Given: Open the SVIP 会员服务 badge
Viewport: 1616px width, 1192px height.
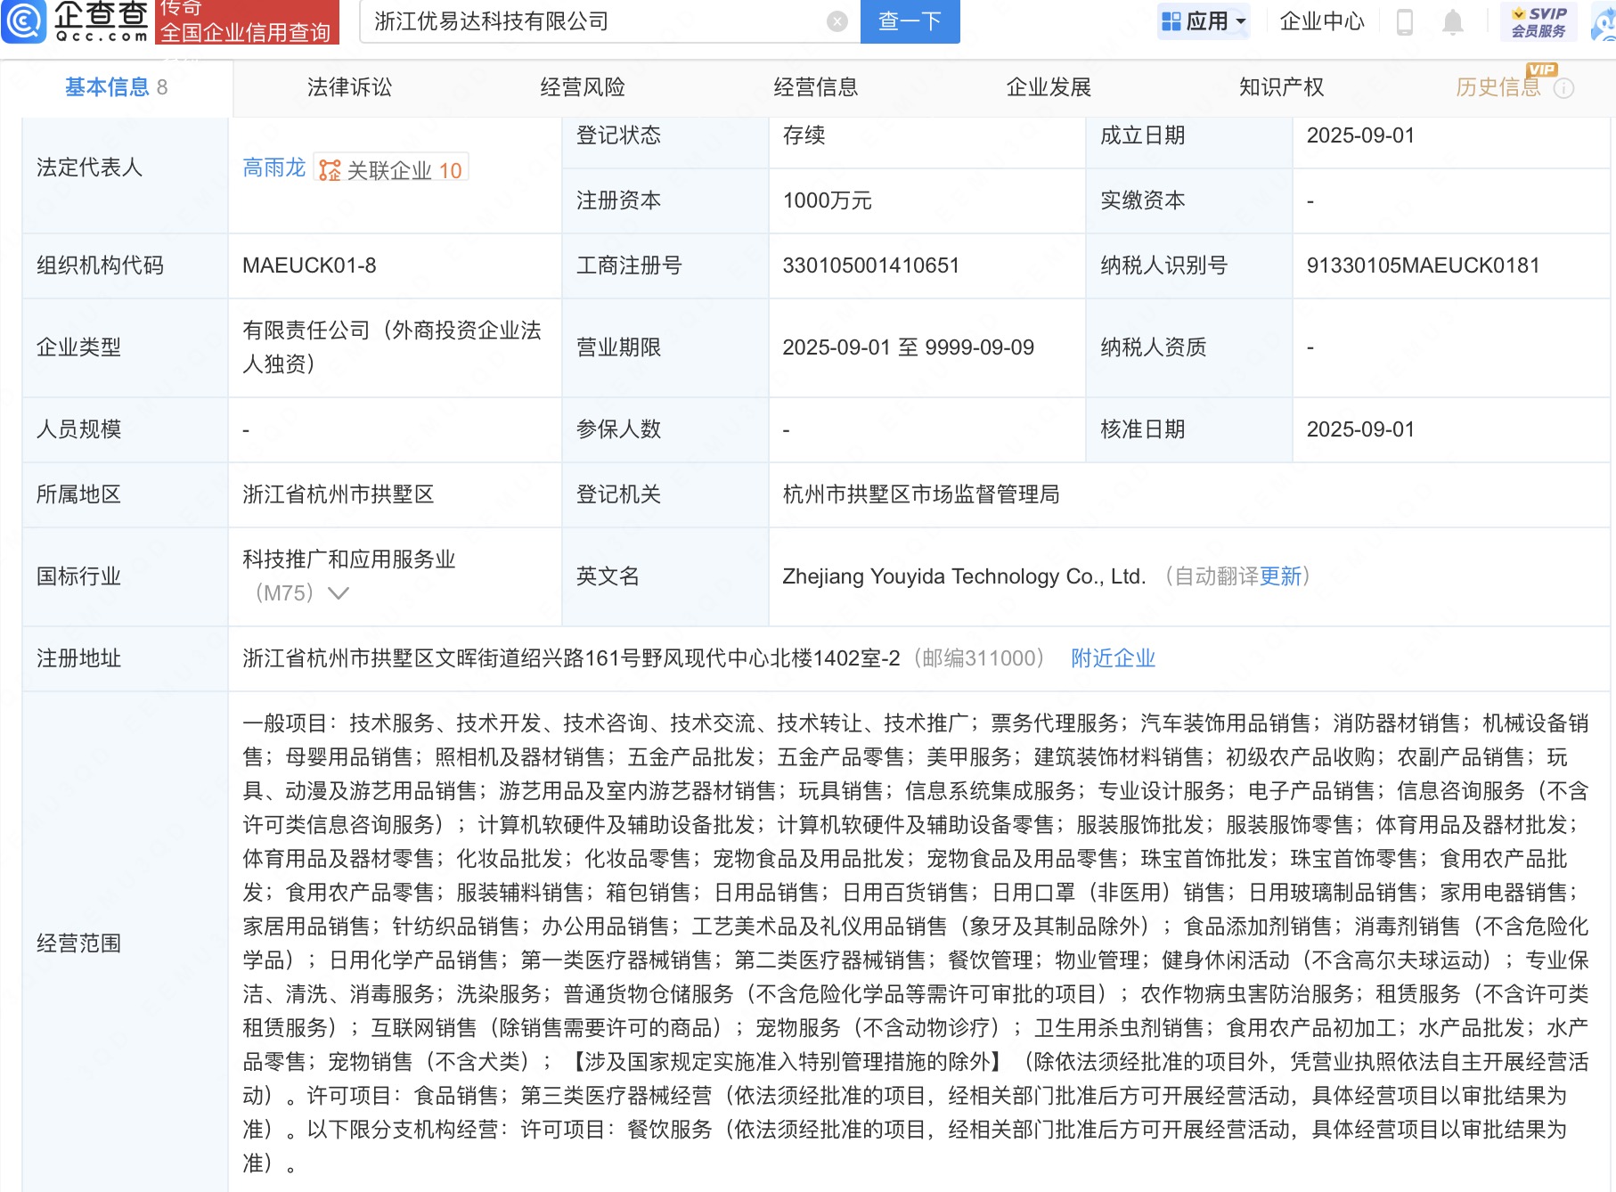Looking at the screenshot, I should 1538,21.
